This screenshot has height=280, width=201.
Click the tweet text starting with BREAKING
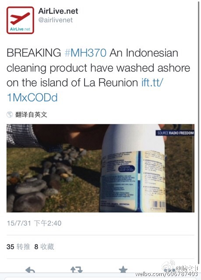tap(98, 75)
